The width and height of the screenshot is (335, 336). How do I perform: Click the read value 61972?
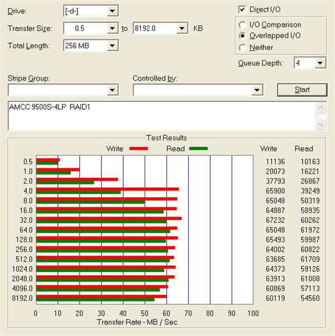click(310, 230)
